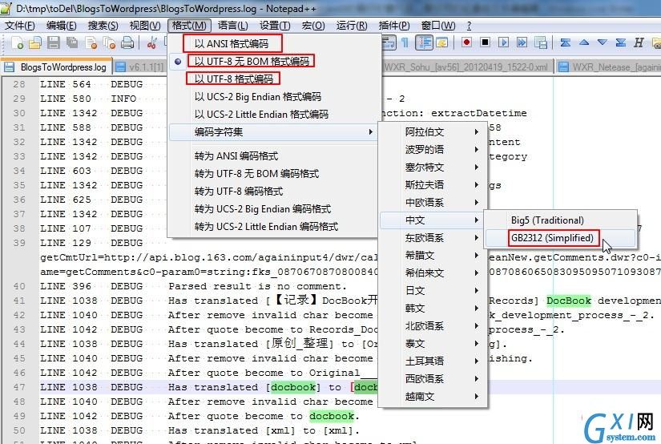Click the Save floppy disk icon
Viewport: 661px width, 444px height.
click(x=54, y=42)
